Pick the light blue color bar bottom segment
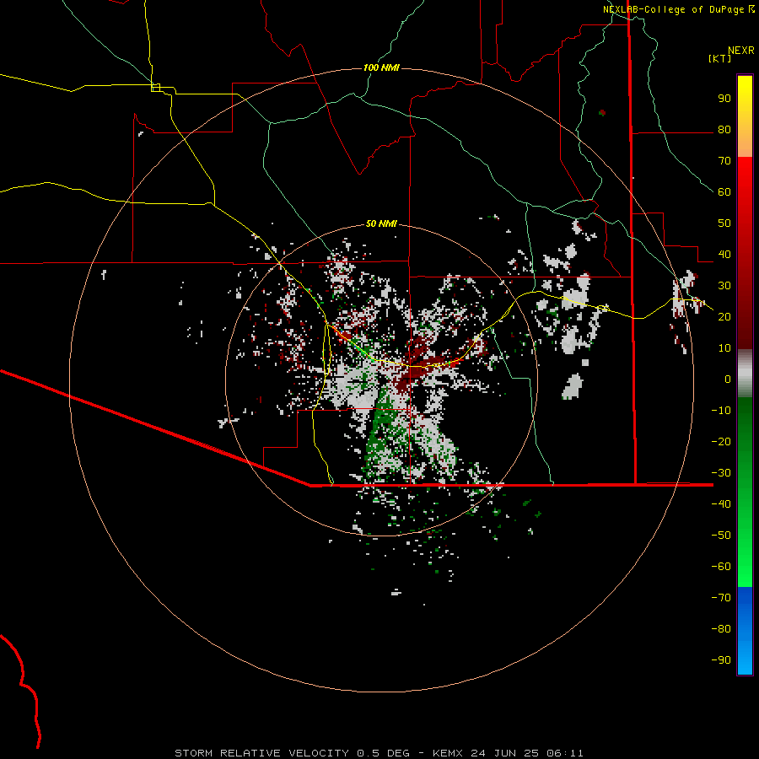This screenshot has height=759, width=759. click(745, 660)
